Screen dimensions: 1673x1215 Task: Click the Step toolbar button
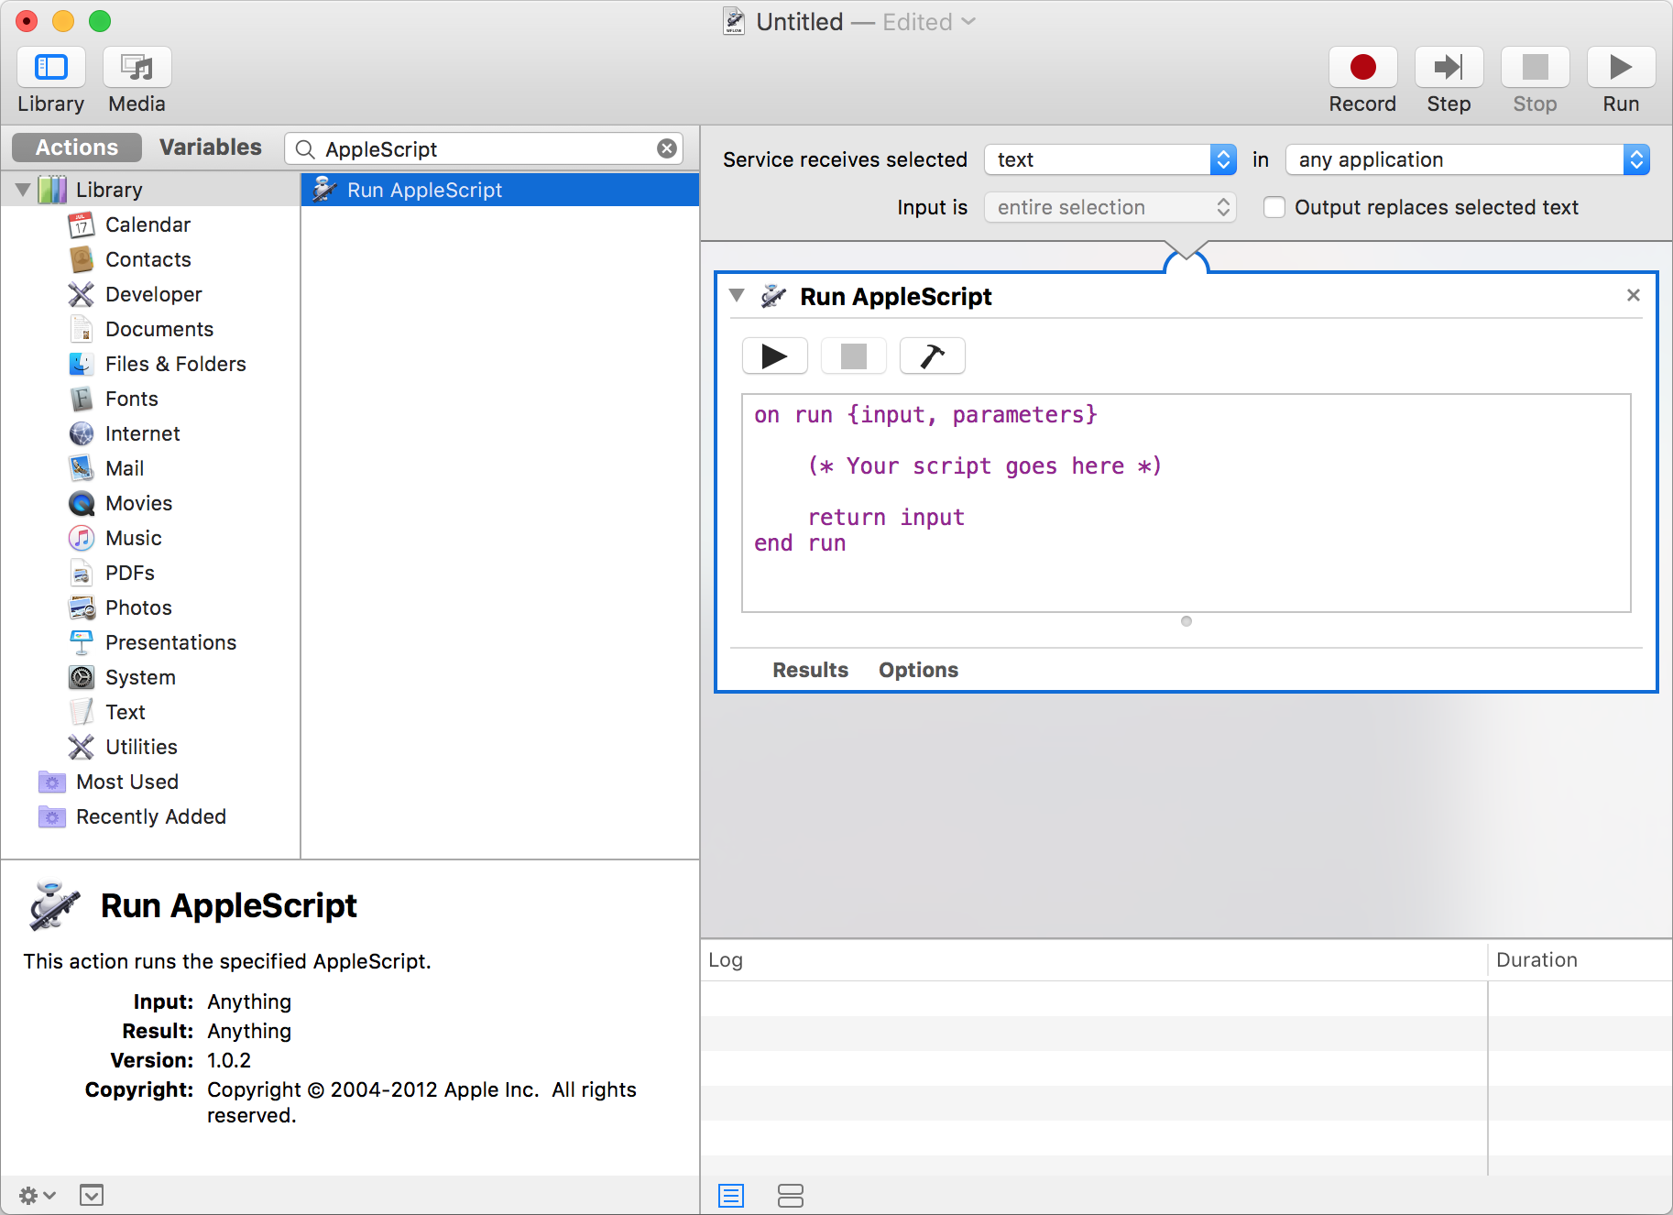coord(1449,68)
